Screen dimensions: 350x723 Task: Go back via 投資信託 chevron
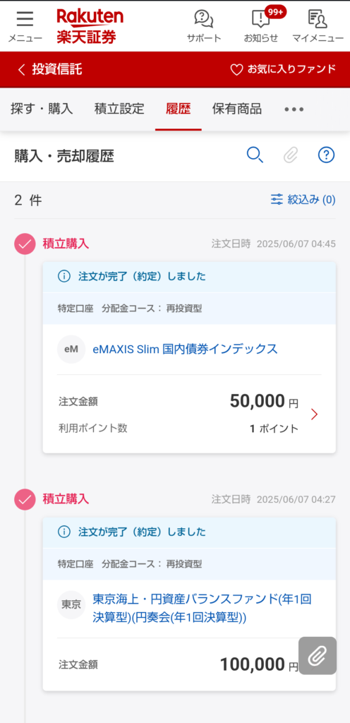tap(49, 70)
